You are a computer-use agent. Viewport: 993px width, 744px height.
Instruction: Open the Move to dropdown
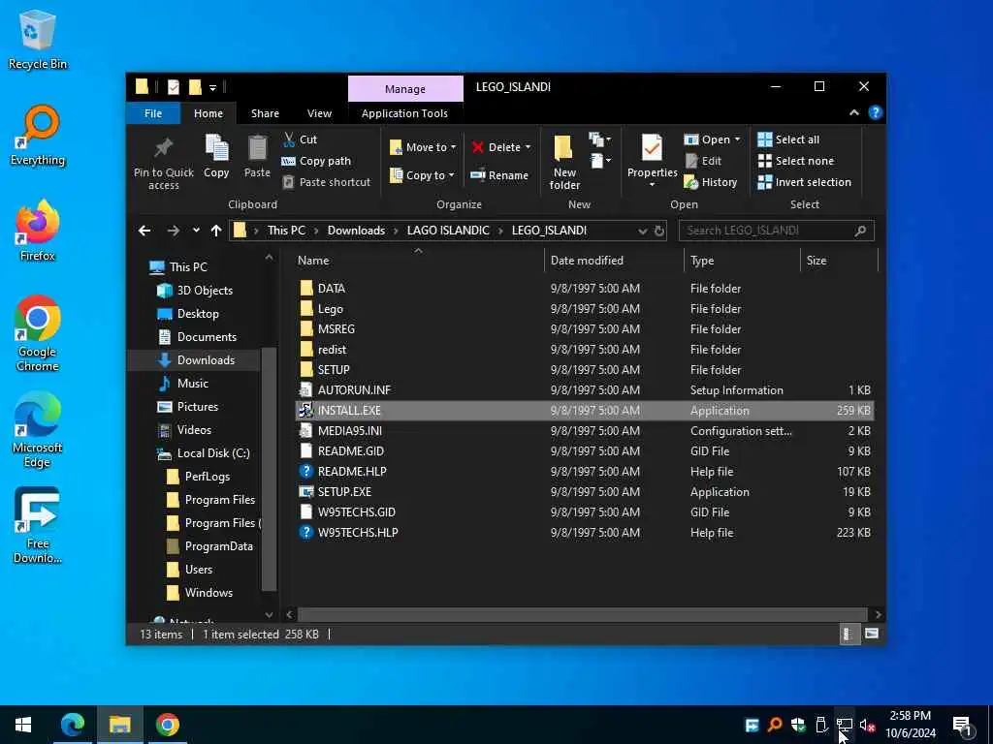[423, 147]
